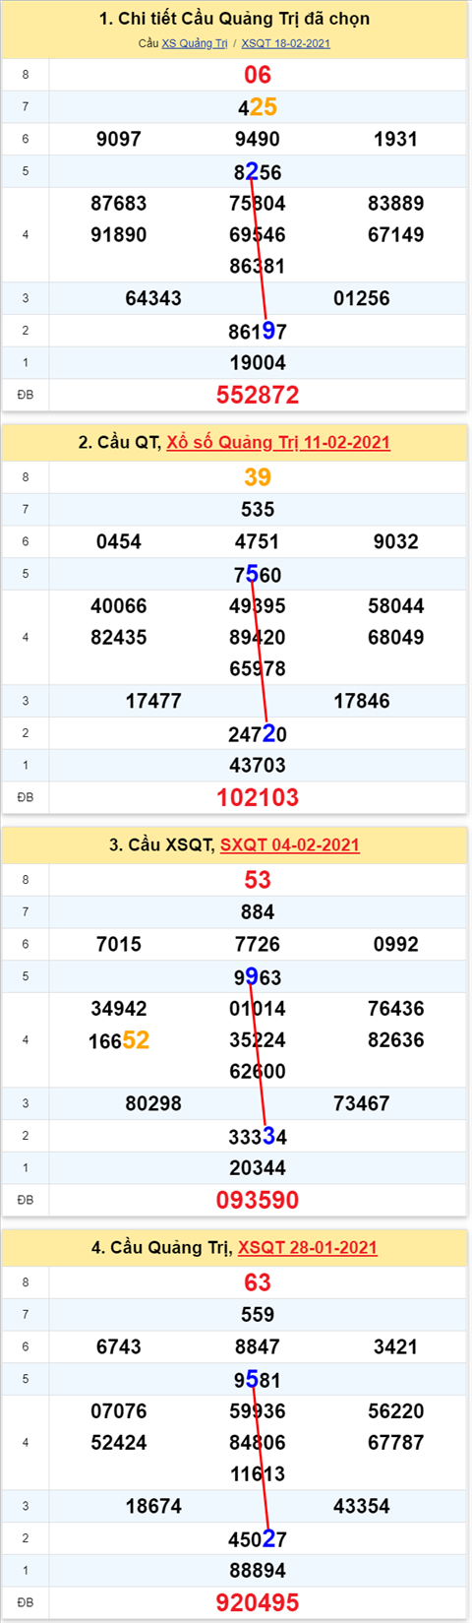This screenshot has height=1623, width=472.
Task: Open the XSQT 28-01-2021 link
Action: (308, 1247)
